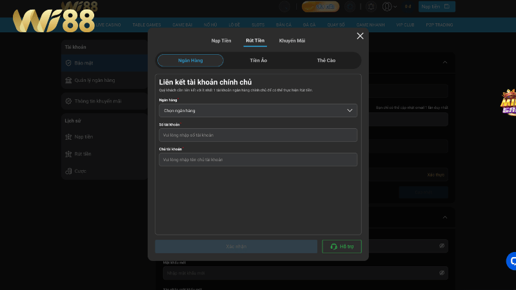Click the Quản lý ngân hàng bank icon
The width and height of the screenshot is (516, 290).
point(68,81)
